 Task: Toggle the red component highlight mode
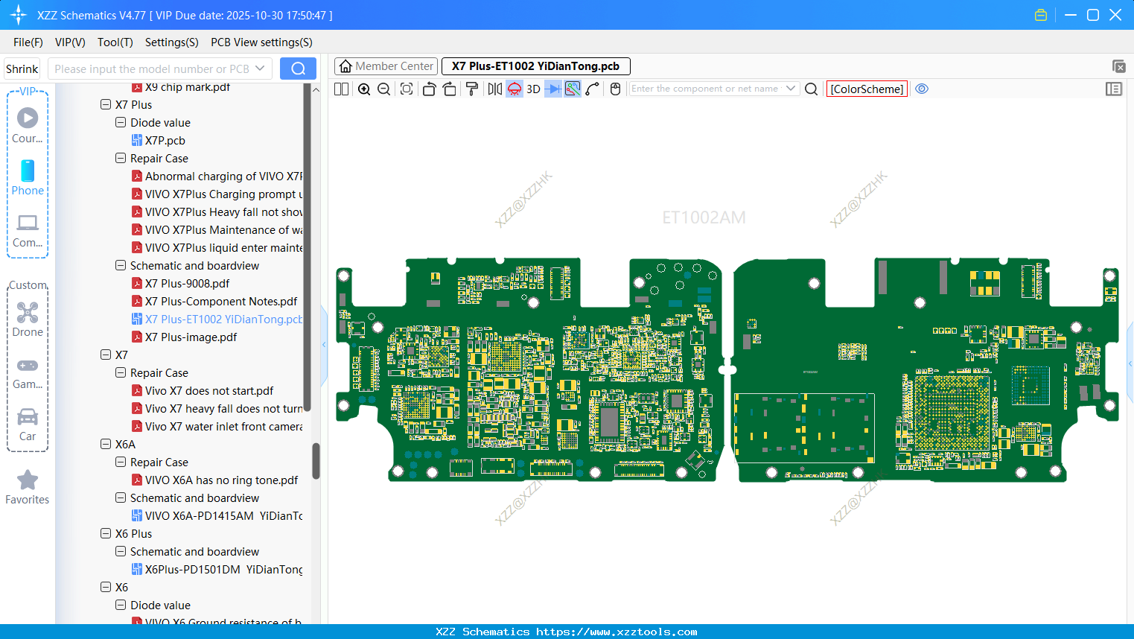click(515, 89)
